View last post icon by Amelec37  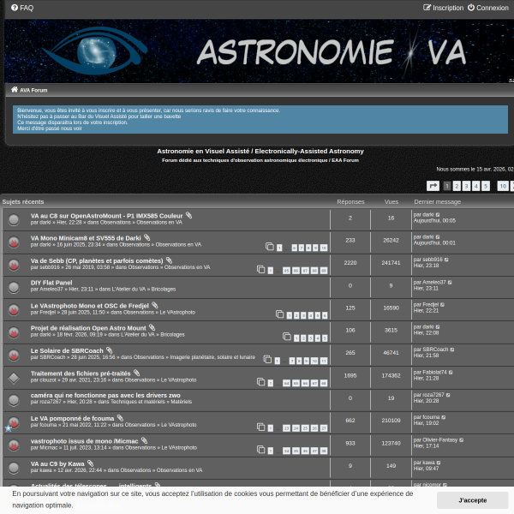tap(450, 282)
